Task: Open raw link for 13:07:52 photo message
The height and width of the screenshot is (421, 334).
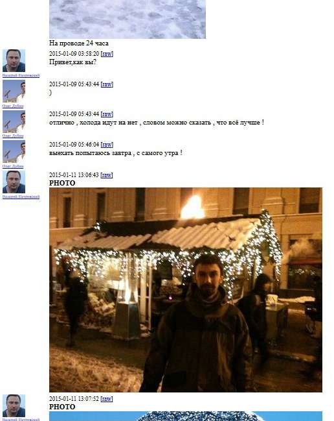Action: pyautogui.click(x=107, y=399)
